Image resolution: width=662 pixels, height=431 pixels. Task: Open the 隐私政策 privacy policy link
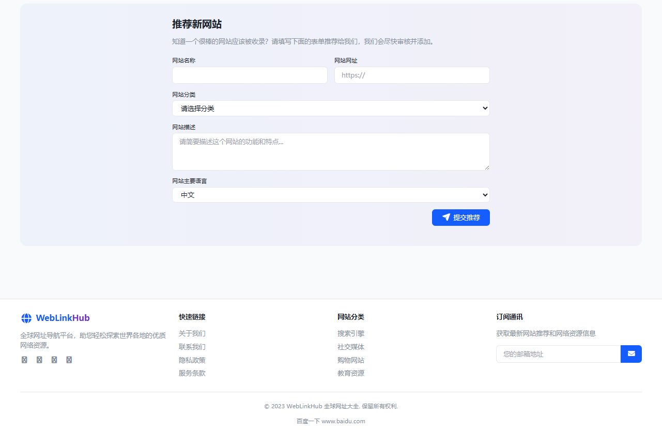pos(191,360)
